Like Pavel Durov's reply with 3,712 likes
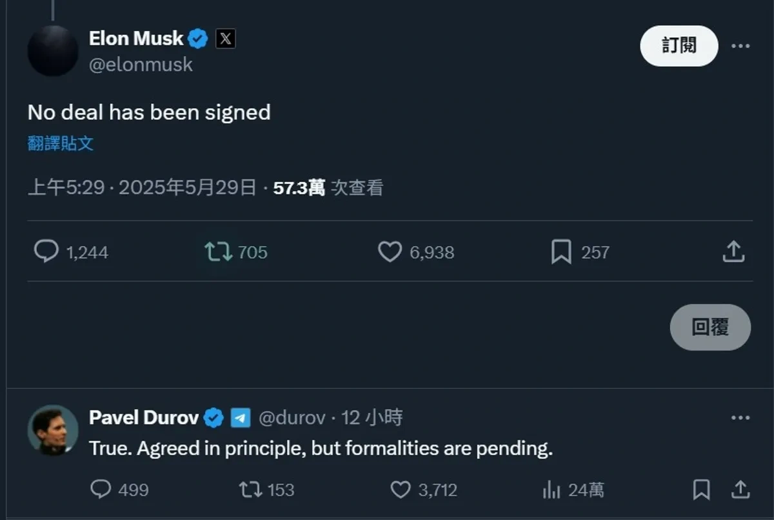774x520 pixels. point(401,490)
